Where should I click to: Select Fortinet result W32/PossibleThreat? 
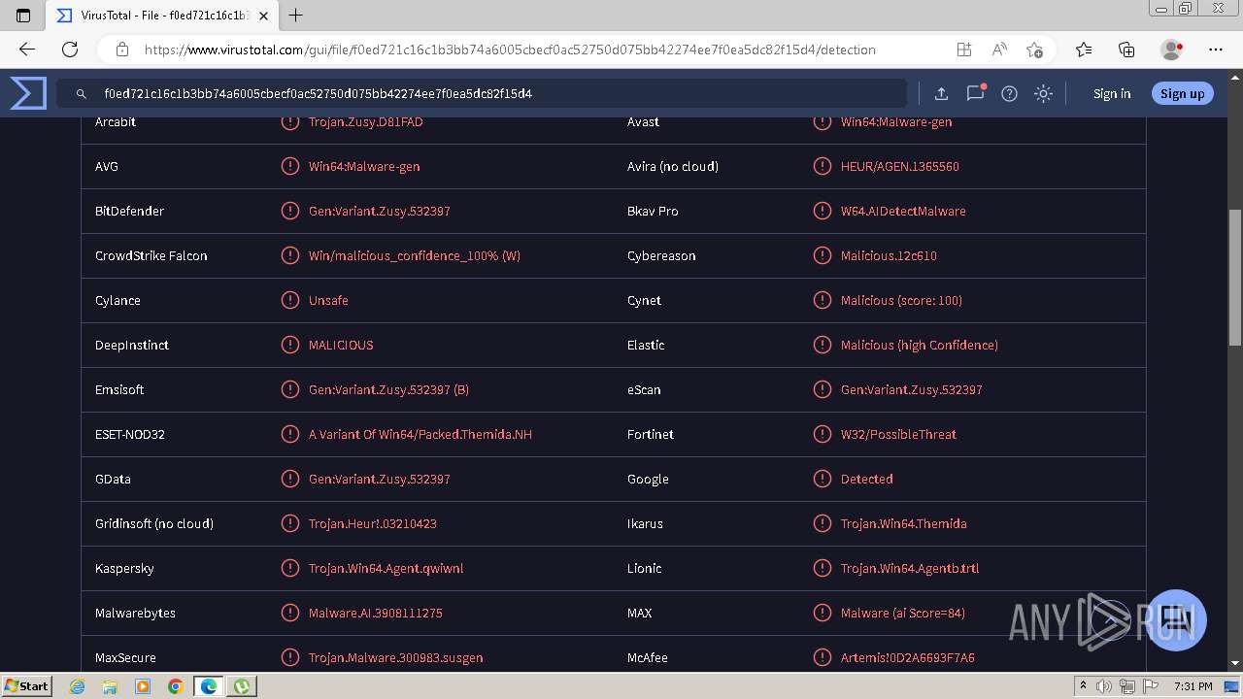point(898,434)
